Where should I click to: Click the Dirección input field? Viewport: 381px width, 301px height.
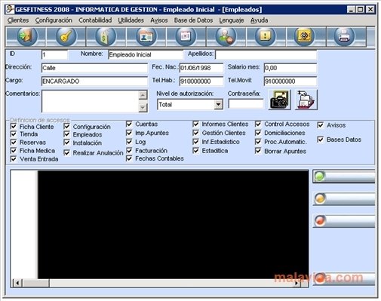click(94, 68)
